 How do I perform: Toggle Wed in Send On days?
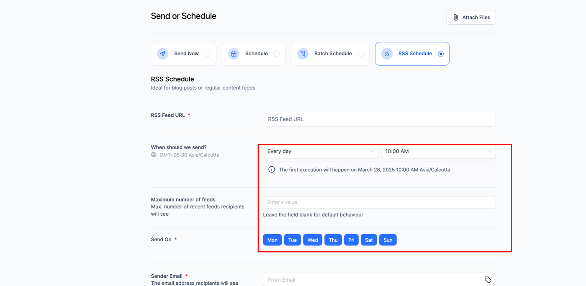click(313, 240)
